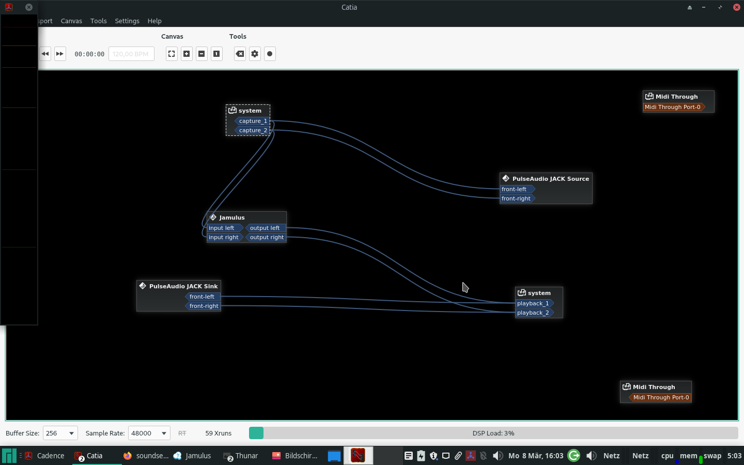The width and height of the screenshot is (744, 465).
Task: Open the Help menu
Action: point(154,21)
